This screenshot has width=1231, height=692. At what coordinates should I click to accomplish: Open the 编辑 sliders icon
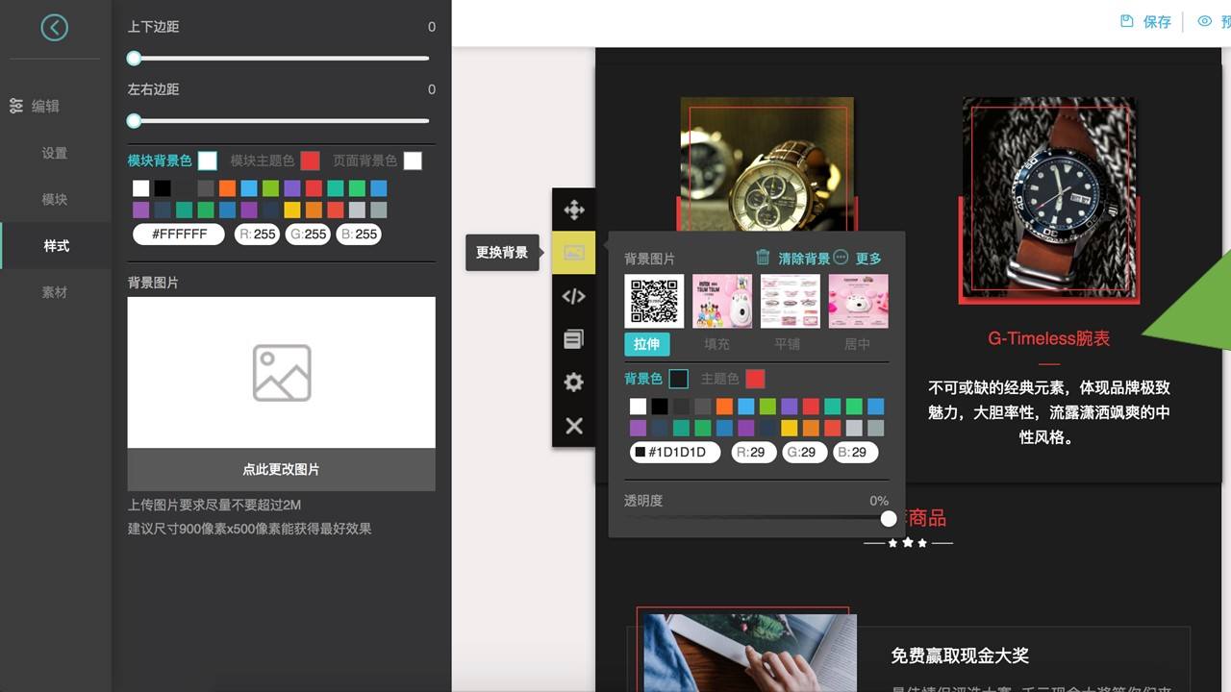click(x=16, y=107)
